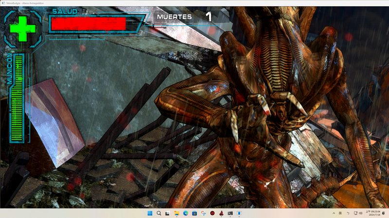This screenshot has width=389, height=218.
Task: Expand the hidden system tray icons
Action: tap(334, 213)
